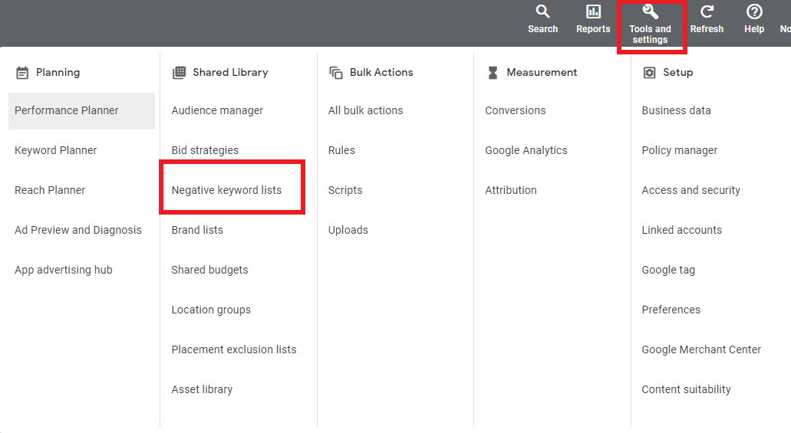Image resolution: width=791 pixels, height=433 pixels.
Task: Open the Reports chart icon
Action: pyautogui.click(x=593, y=11)
